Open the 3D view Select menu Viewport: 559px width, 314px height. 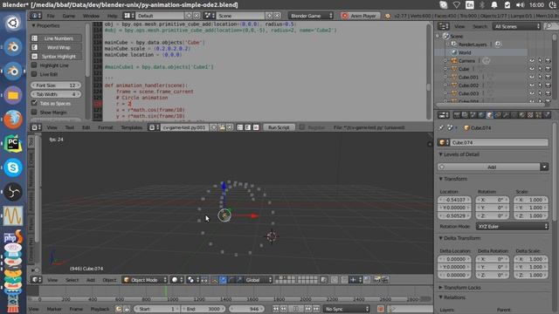[72, 280]
